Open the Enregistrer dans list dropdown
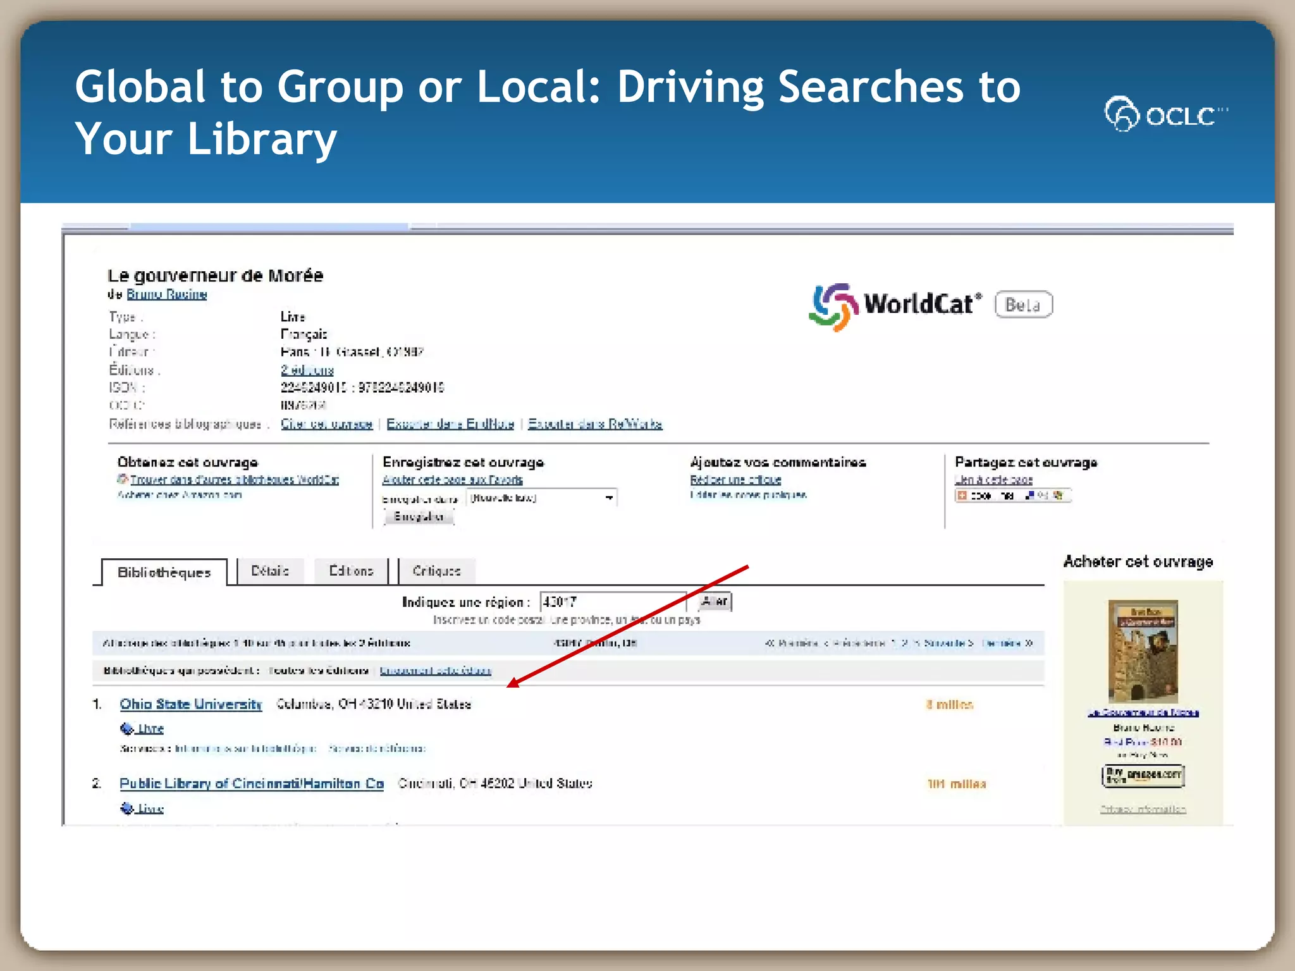 coord(542,498)
